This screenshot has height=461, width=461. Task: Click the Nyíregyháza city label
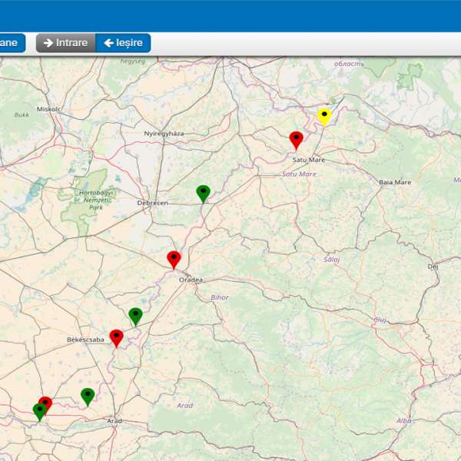pos(164,134)
